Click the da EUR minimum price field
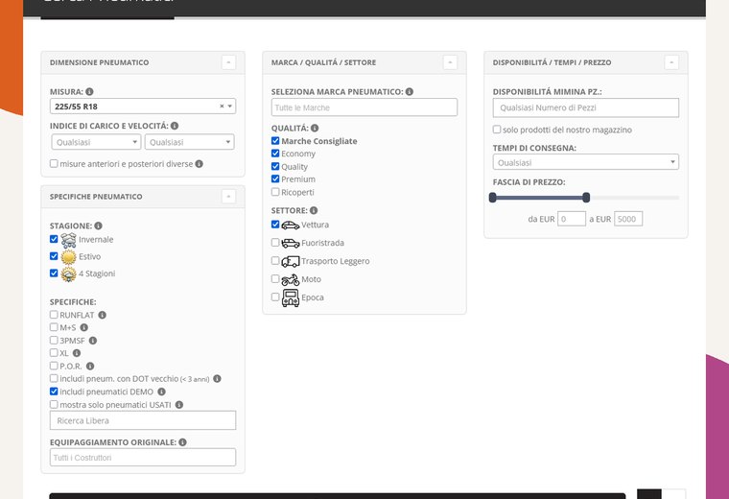Screen dimensions: 729x499 [x=572, y=219]
